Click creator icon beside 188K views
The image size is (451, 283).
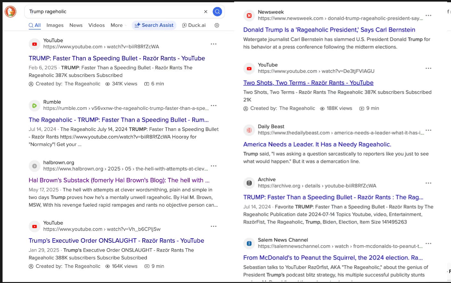tap(246, 109)
